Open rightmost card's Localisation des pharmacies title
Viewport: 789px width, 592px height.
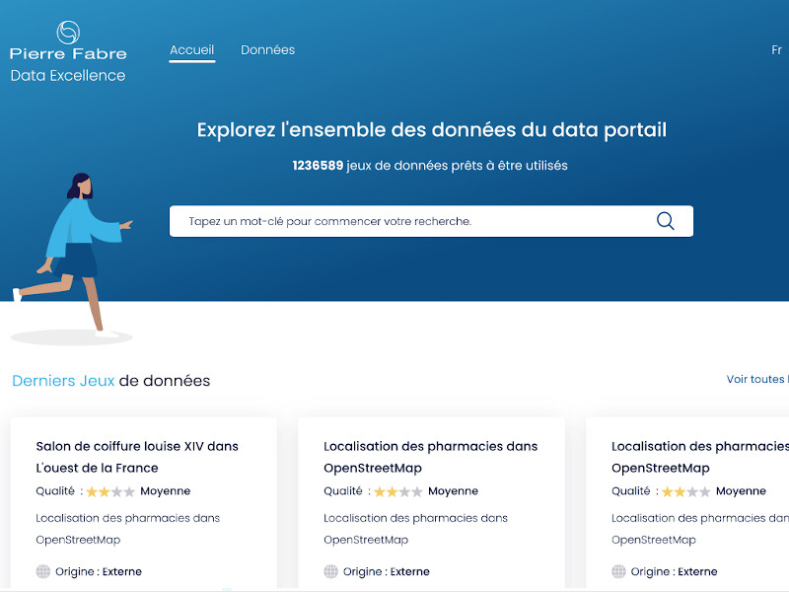pos(699,457)
